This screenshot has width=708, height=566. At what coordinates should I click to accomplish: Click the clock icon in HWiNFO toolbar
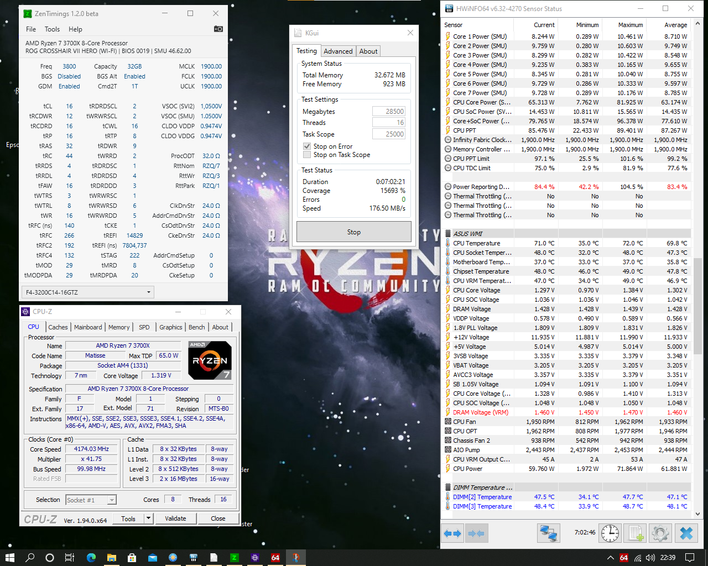point(610,533)
